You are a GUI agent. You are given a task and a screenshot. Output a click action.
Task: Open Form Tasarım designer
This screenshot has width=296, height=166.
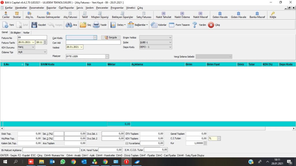coord(171,25)
